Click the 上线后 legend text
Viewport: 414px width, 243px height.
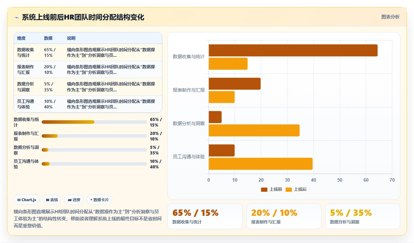pyautogui.click(x=300, y=189)
